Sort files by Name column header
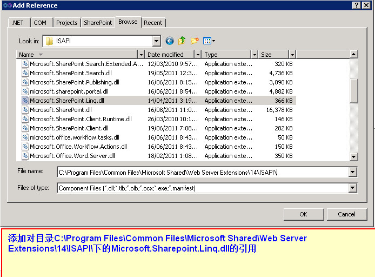This screenshot has width=375, height=277. tap(77, 55)
